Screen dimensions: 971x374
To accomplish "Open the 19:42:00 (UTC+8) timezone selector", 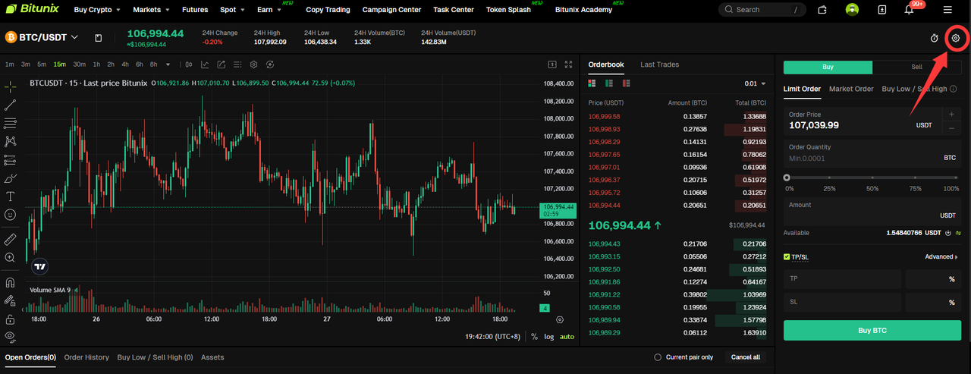I will click(x=493, y=337).
